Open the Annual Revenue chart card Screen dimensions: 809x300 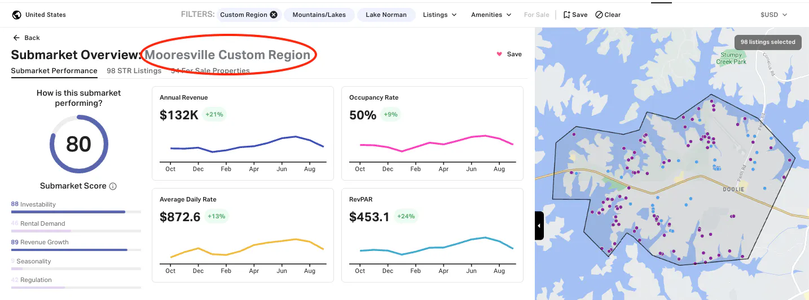click(x=243, y=133)
